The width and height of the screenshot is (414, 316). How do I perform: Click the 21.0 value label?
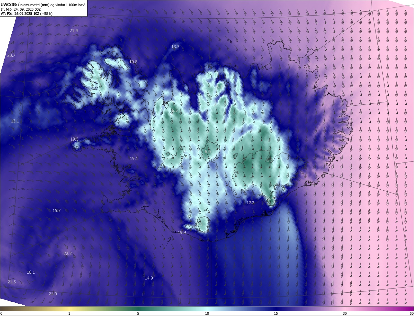coord(53,294)
